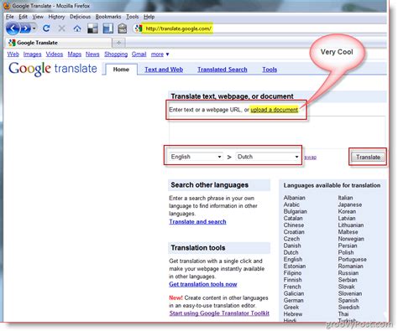Go forward with the Forward arrow button
This screenshot has height=331, width=398.
point(25,28)
